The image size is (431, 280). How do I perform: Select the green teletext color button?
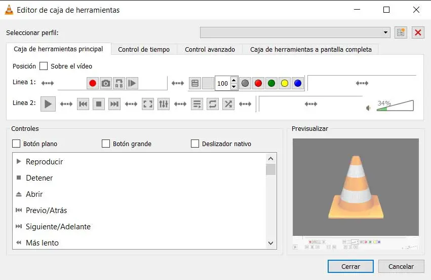coord(271,83)
